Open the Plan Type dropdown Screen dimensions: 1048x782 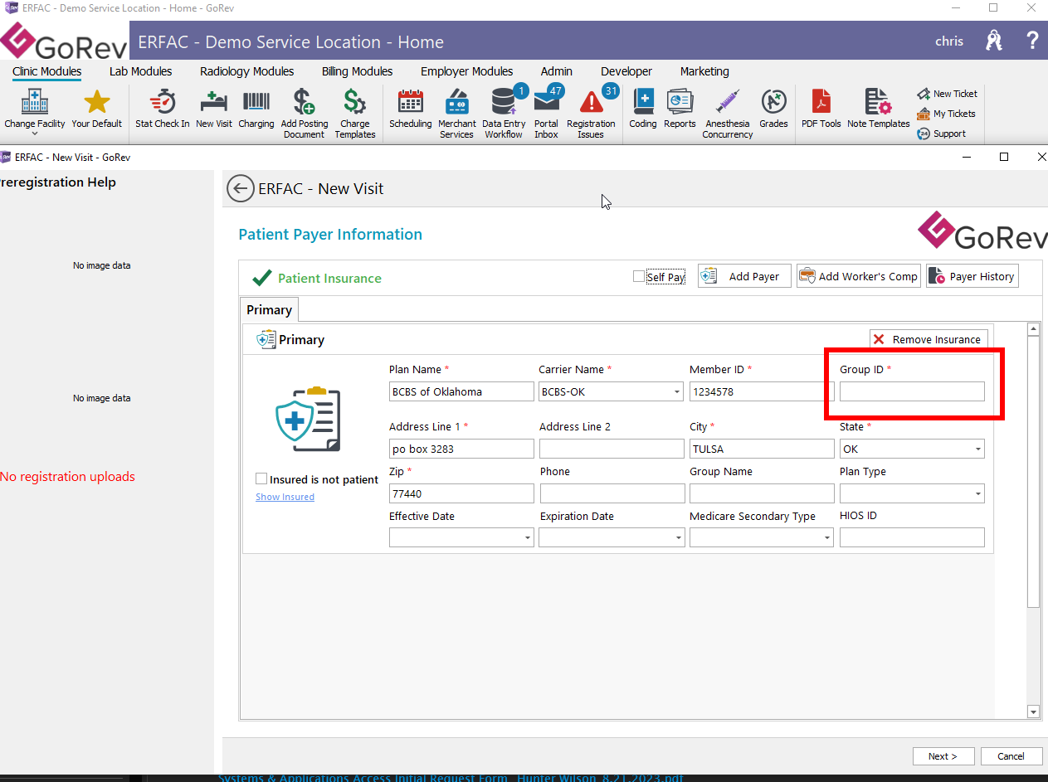tap(978, 494)
